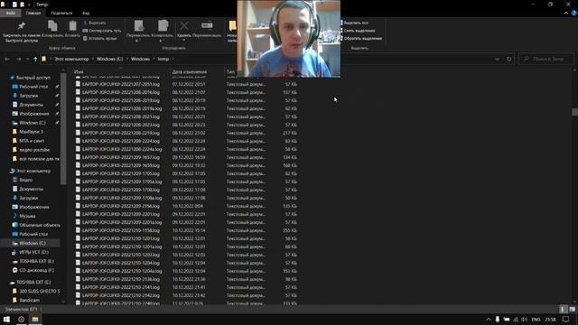The image size is (578, 325).
Task: Select the Поделиться (Share) ribbon tab
Action: click(x=61, y=13)
